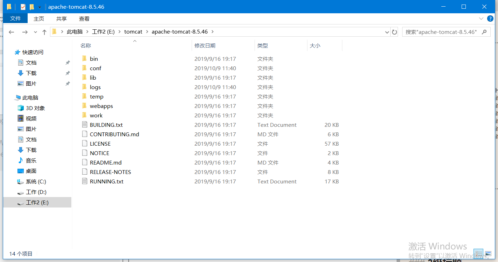498x262 pixels.
Task: Click the new folder icon in title bar
Action: pyautogui.click(x=32, y=7)
